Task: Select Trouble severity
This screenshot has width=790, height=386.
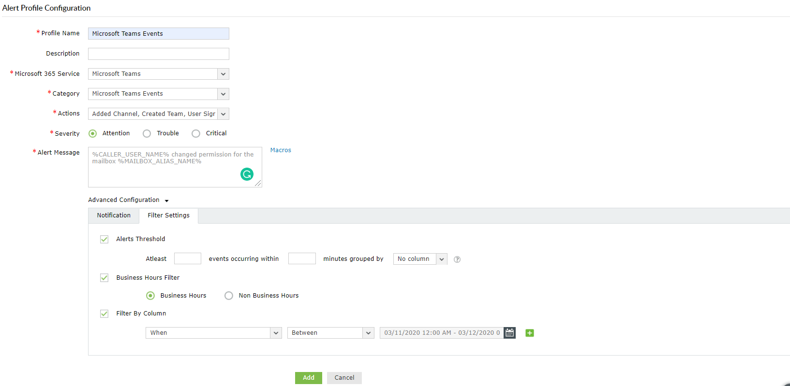Action: click(x=147, y=133)
